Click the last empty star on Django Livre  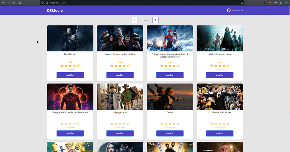[x=128, y=124]
